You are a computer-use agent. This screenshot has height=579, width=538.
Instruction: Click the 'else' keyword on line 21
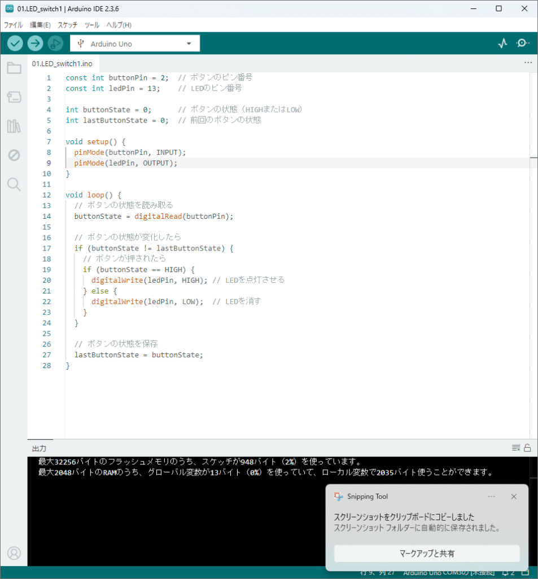[x=100, y=291]
